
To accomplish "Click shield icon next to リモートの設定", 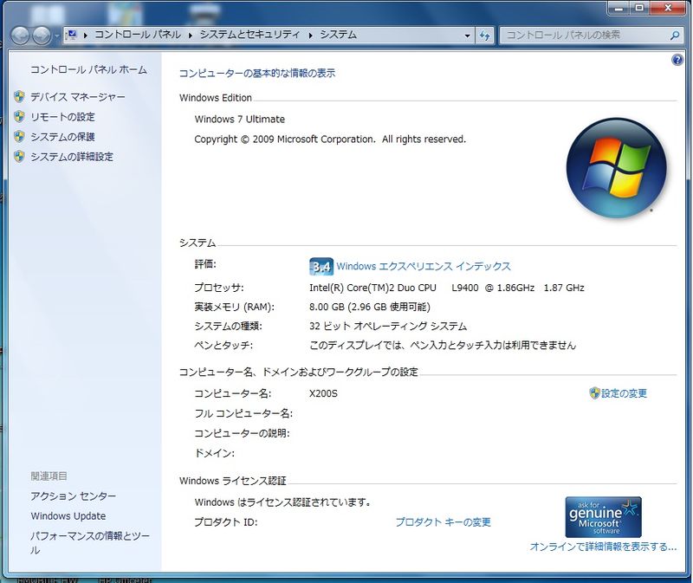I will click(x=19, y=116).
